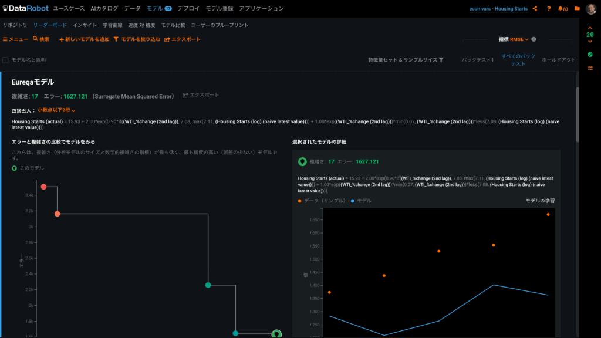Screen dimensions: 601x338
Task: Click the モデルを絞り込む filter button
Action: [x=136, y=39]
